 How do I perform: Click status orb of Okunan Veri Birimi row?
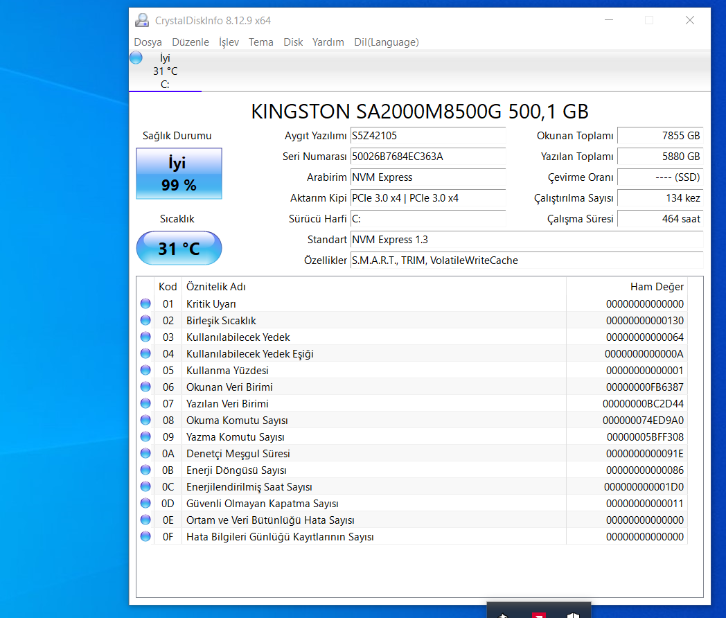[145, 387]
